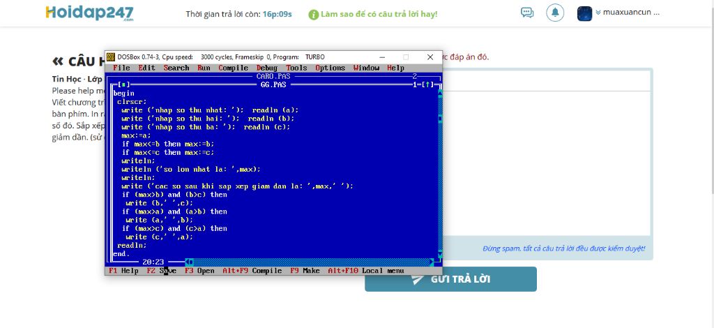Click the horizontal scrollbar right arrow in editor
Viewport: 714px width, 328px height.
click(x=432, y=262)
